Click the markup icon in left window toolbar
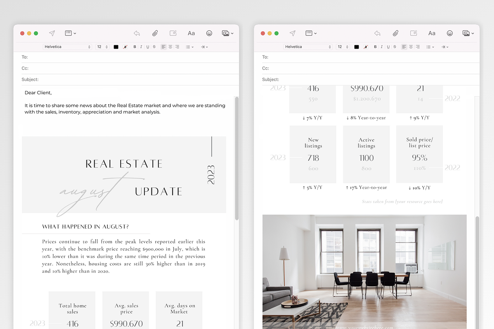The width and height of the screenshot is (494, 329). click(x=173, y=33)
